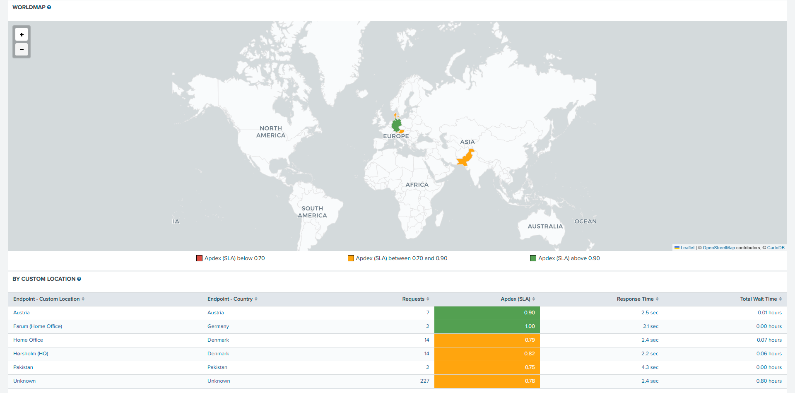Screen dimensions: 795x393
Task: Zoom in on the world map
Action: tap(22, 34)
